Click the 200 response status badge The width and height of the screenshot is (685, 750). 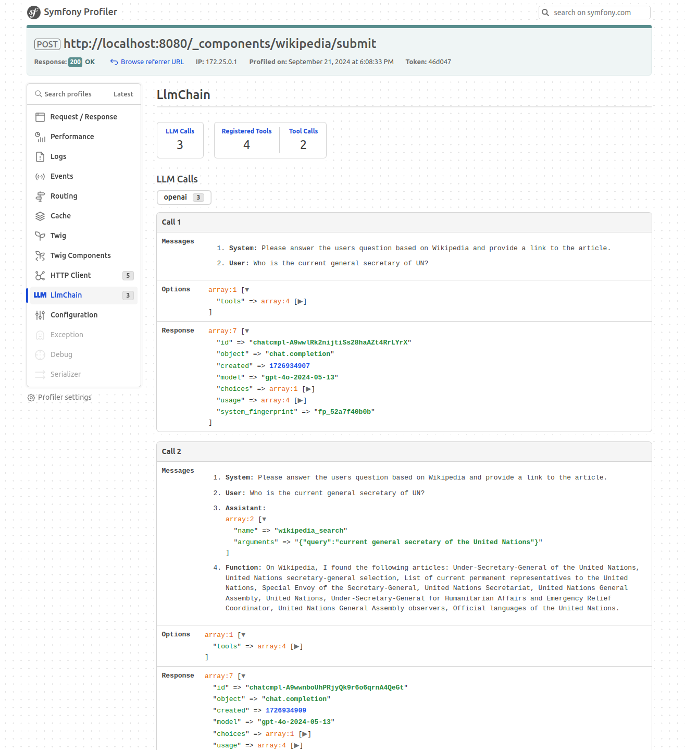coord(76,62)
